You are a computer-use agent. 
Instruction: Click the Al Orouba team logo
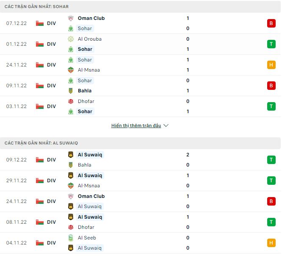click(x=71, y=39)
